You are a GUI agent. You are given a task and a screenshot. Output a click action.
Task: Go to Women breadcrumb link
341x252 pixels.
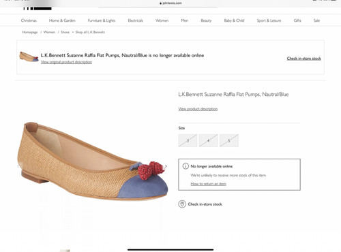coord(49,32)
